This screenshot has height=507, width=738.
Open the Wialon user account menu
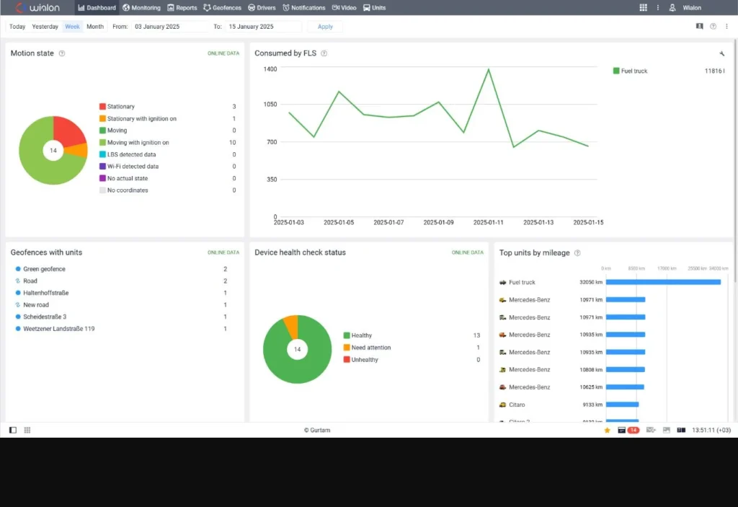(686, 7)
